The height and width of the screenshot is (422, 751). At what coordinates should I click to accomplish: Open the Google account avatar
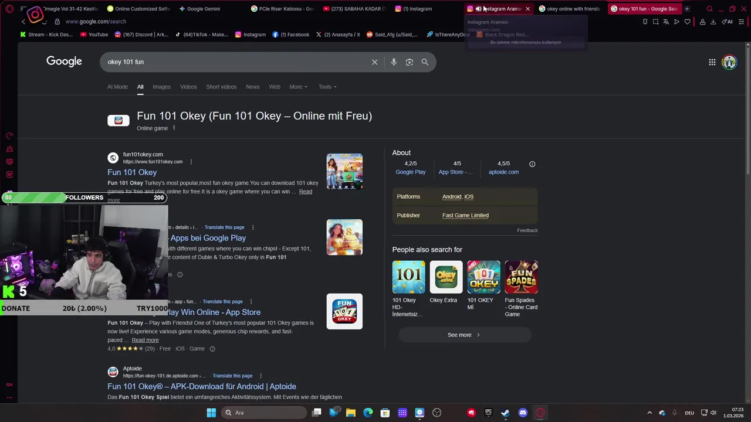(729, 62)
